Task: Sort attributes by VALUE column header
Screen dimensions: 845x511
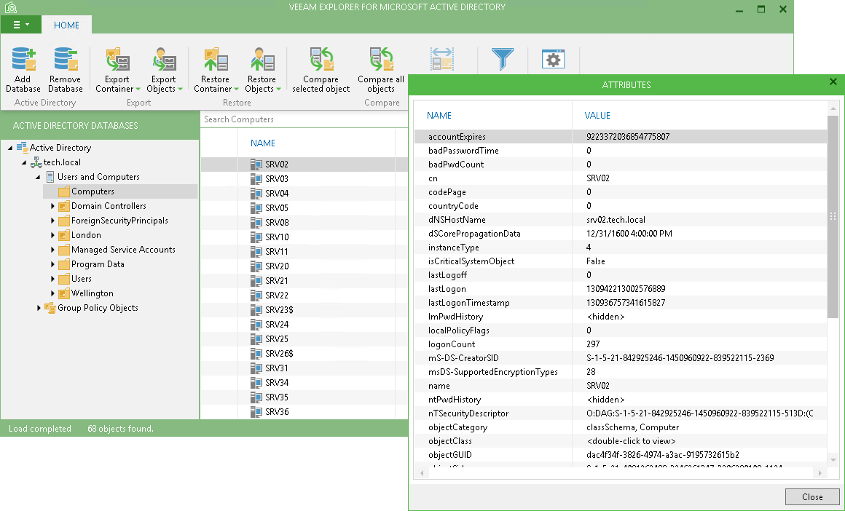Action: (597, 115)
